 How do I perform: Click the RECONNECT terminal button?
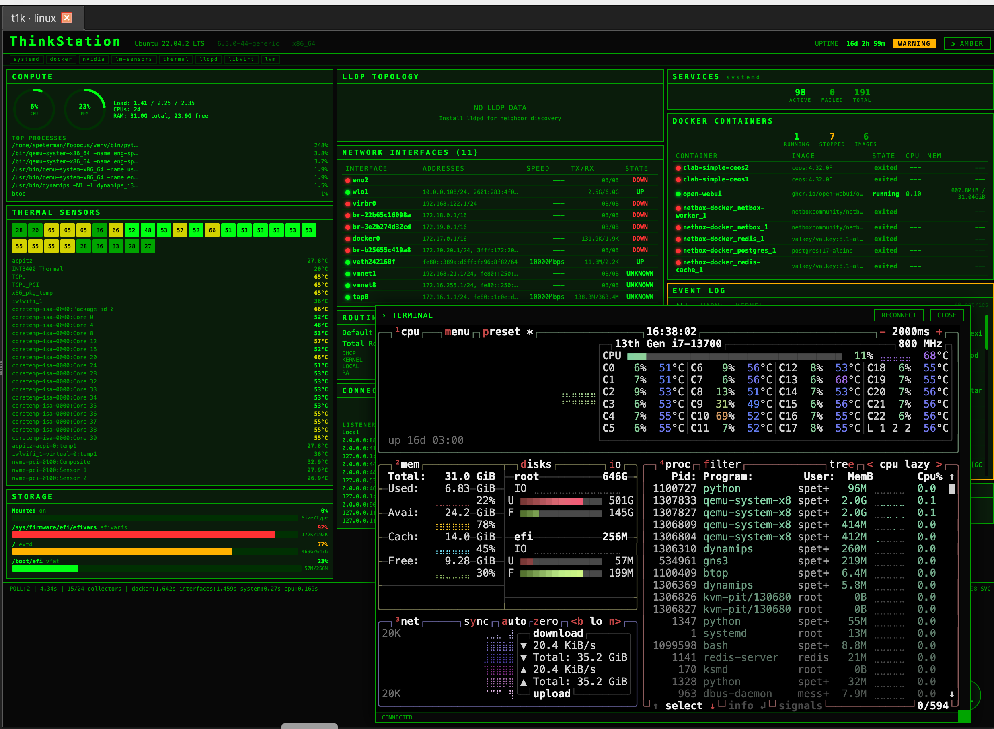coord(898,315)
